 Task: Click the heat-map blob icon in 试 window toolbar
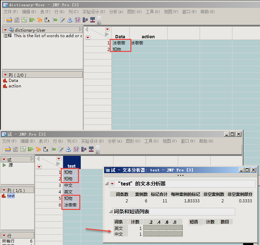point(38,149)
